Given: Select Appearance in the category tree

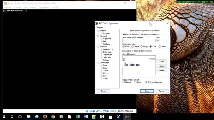Looking at the screenshot, I should pos(108,49).
